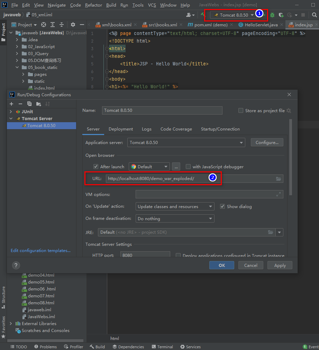Expand the External Libraries node
This screenshot has width=319, height=350.
tap(11, 323)
